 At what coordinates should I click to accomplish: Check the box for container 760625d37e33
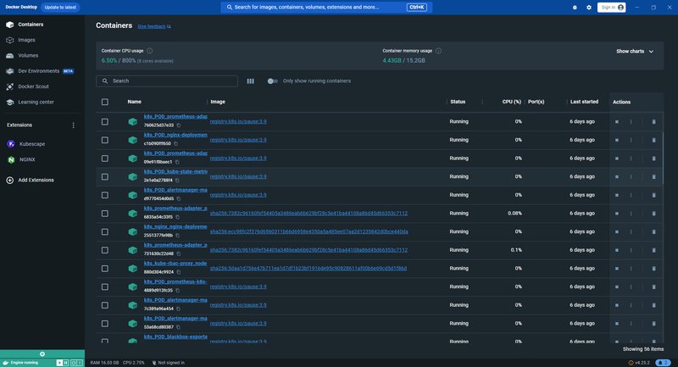click(x=105, y=122)
